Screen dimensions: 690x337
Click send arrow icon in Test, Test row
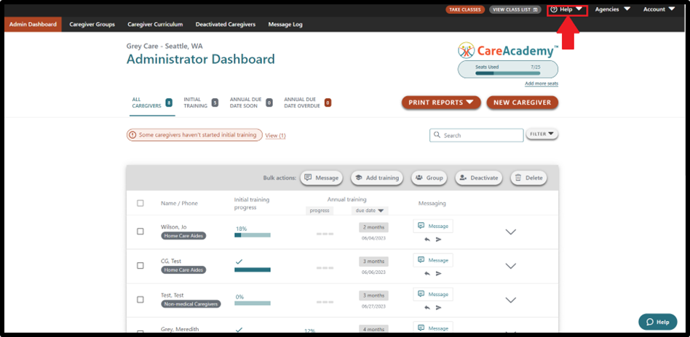coord(438,307)
